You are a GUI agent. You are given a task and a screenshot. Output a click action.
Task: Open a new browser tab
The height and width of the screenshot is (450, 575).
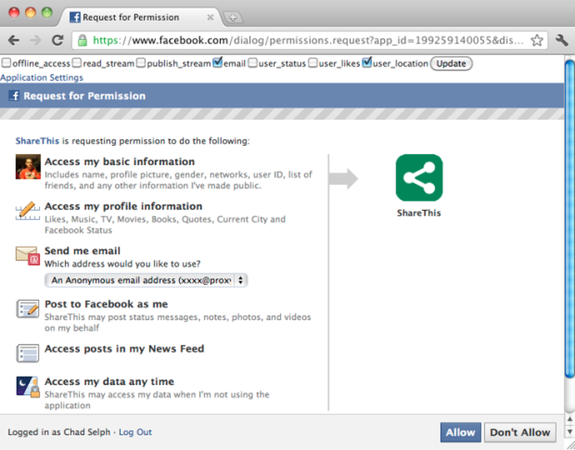tap(233, 17)
